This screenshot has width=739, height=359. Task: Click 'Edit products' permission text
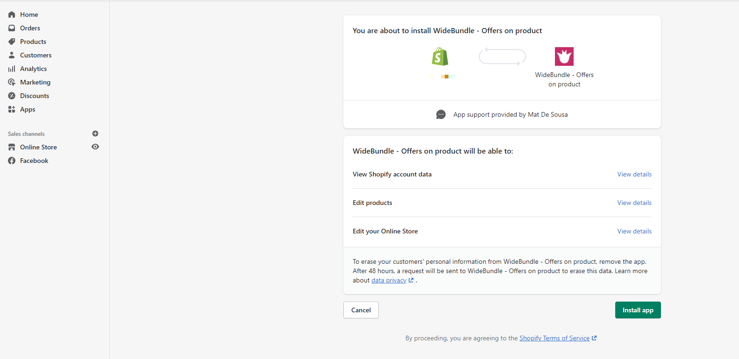pyautogui.click(x=372, y=203)
